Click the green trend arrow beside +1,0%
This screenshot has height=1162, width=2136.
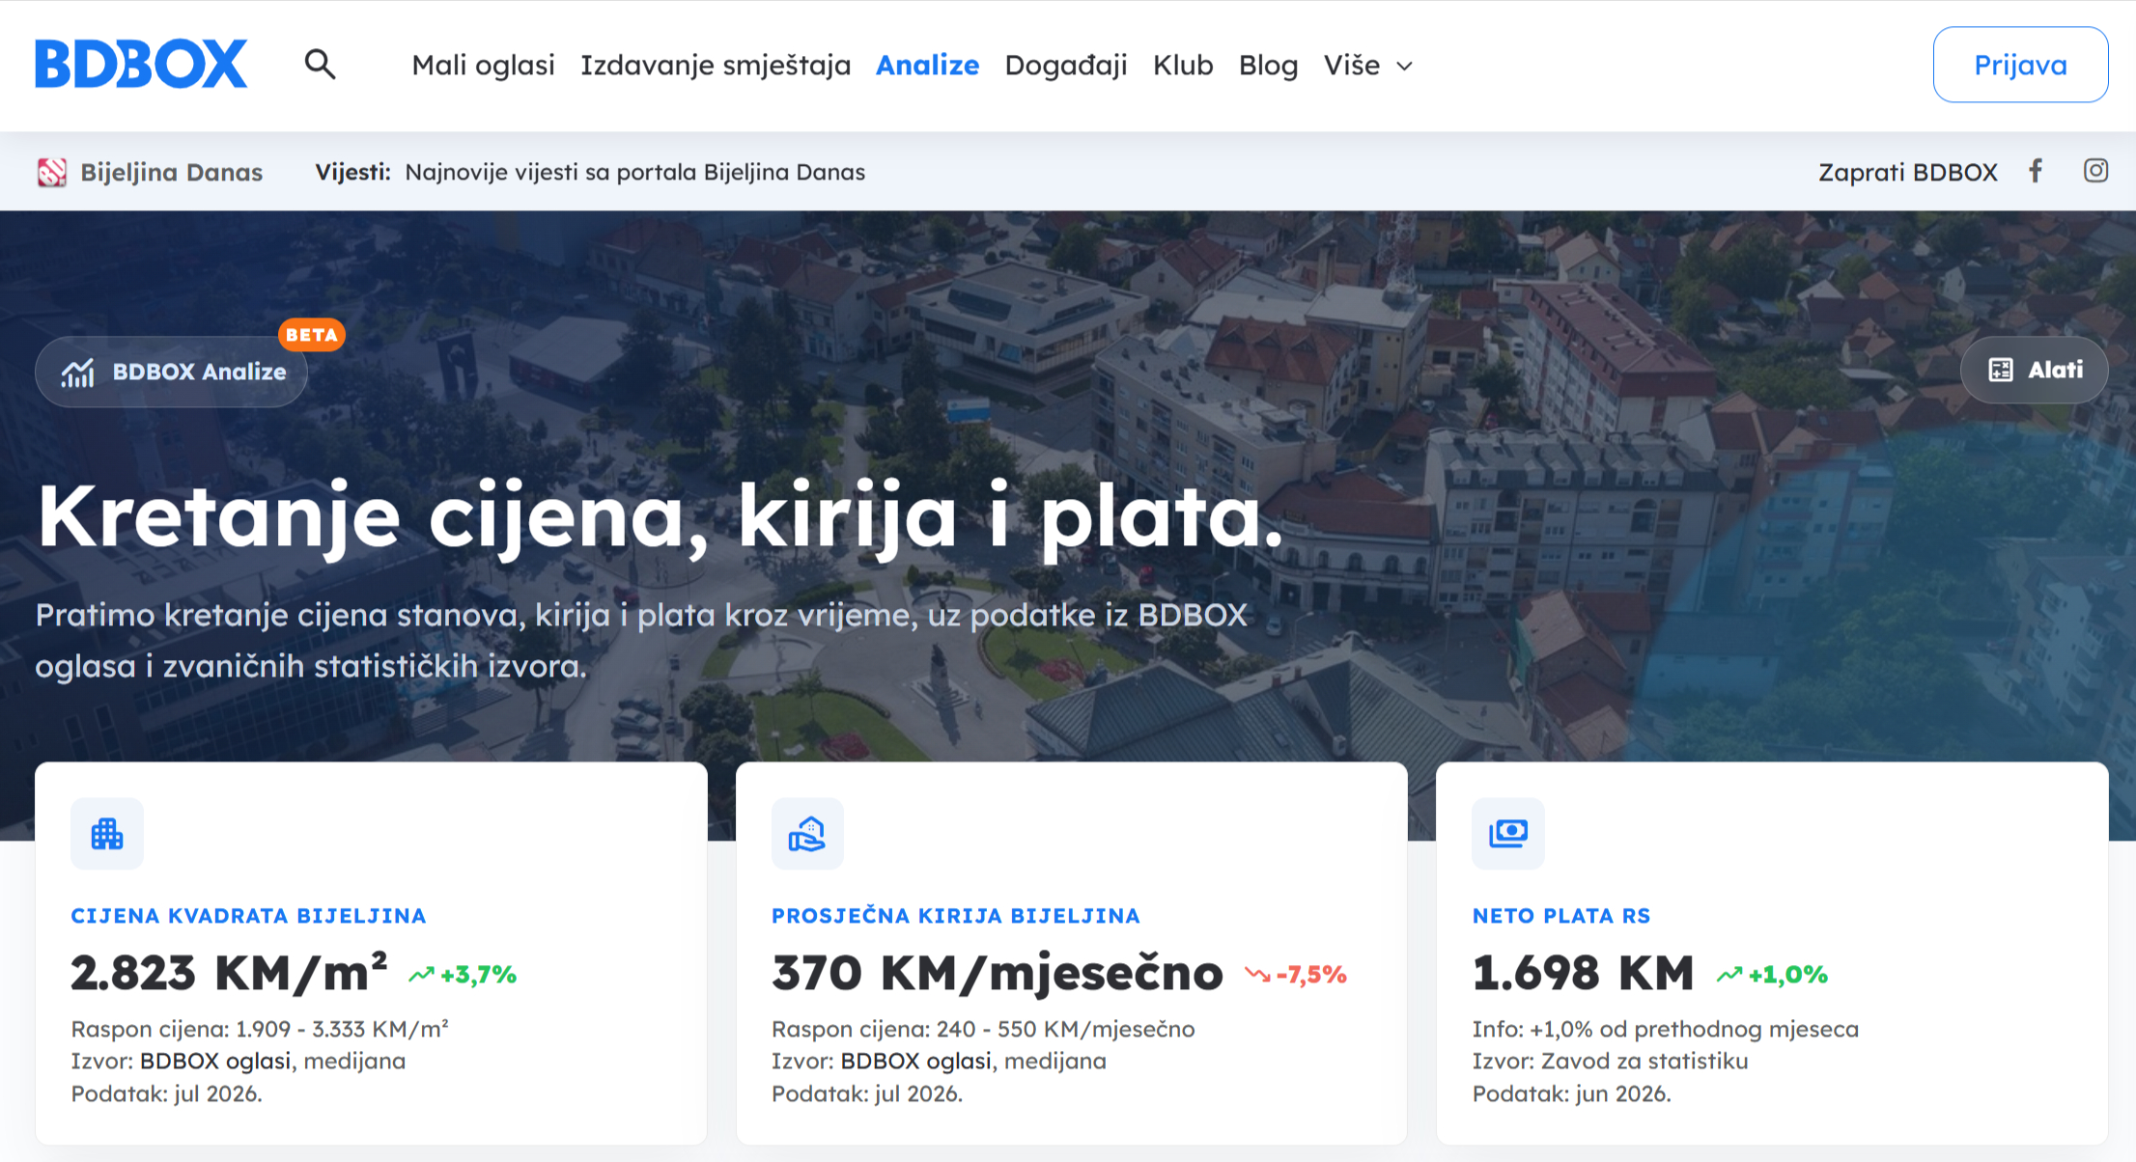(x=1729, y=975)
